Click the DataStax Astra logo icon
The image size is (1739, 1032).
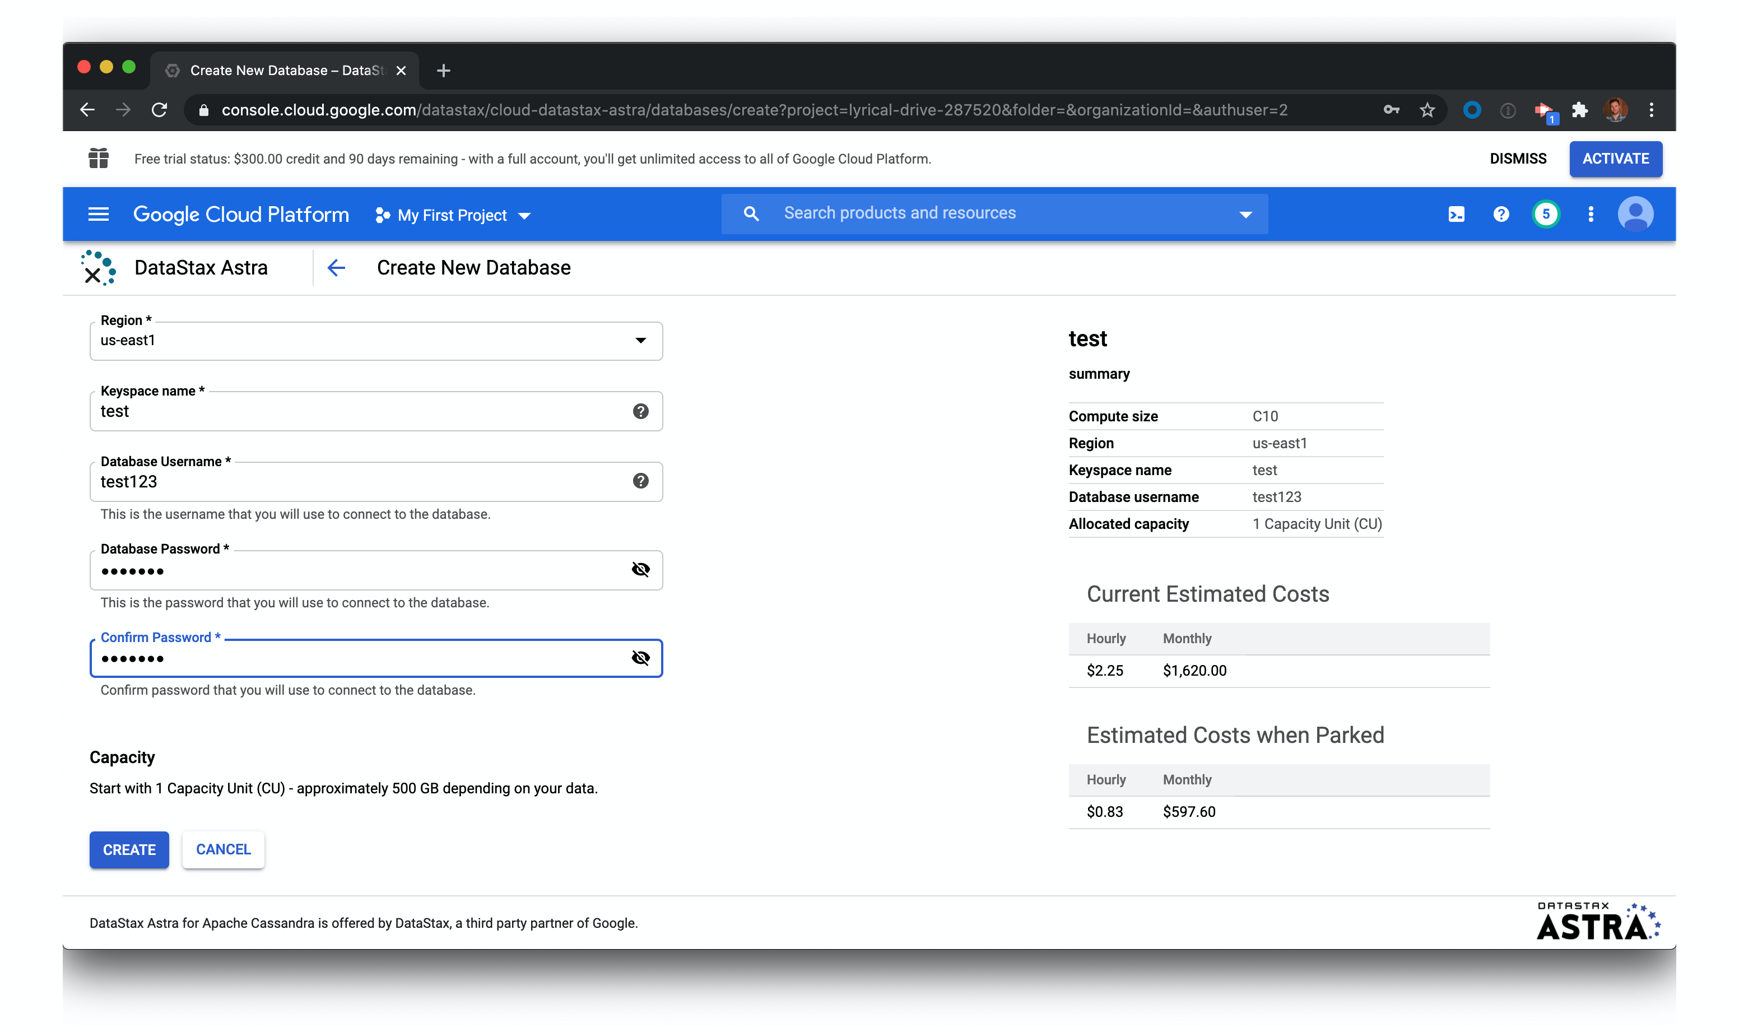click(98, 268)
